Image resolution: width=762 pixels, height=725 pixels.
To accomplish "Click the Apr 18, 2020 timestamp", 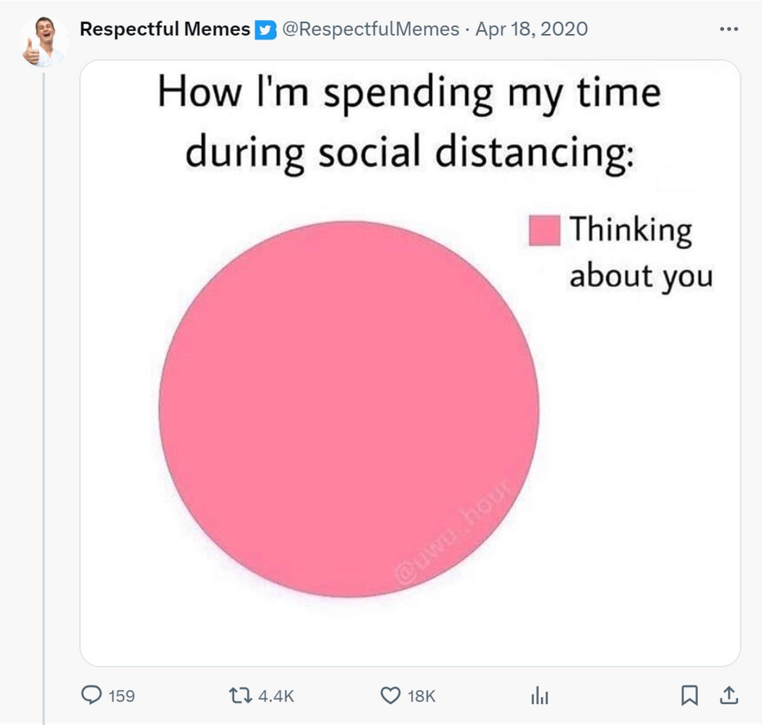I will (x=531, y=29).
